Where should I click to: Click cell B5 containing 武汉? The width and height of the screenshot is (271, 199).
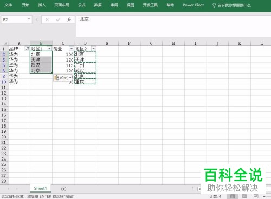41,65
